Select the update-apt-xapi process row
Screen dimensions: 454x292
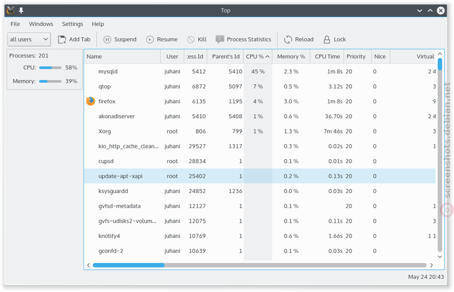(260, 176)
